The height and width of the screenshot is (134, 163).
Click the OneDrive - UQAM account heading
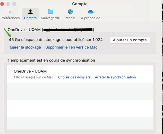pos(51,30)
